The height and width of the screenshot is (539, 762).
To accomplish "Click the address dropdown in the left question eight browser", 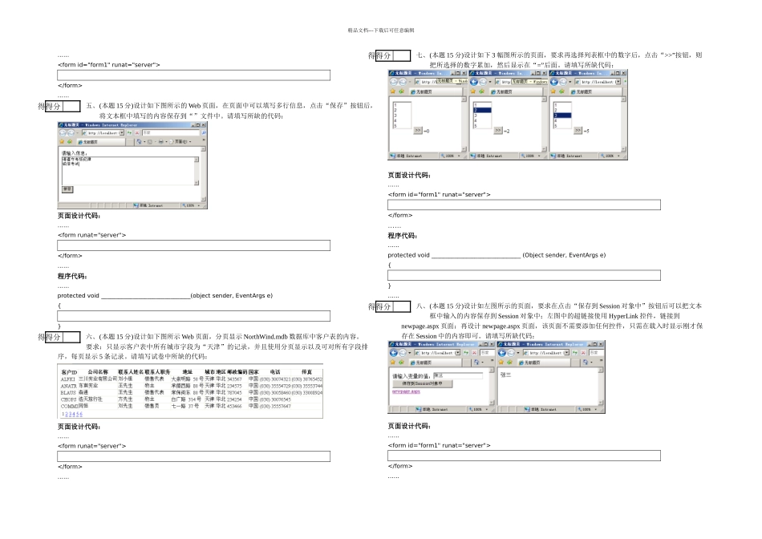I will point(458,353).
